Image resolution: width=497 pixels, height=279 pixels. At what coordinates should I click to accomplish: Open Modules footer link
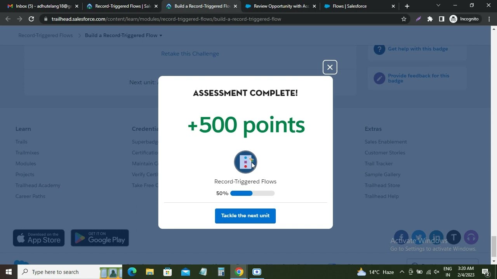coord(26,164)
